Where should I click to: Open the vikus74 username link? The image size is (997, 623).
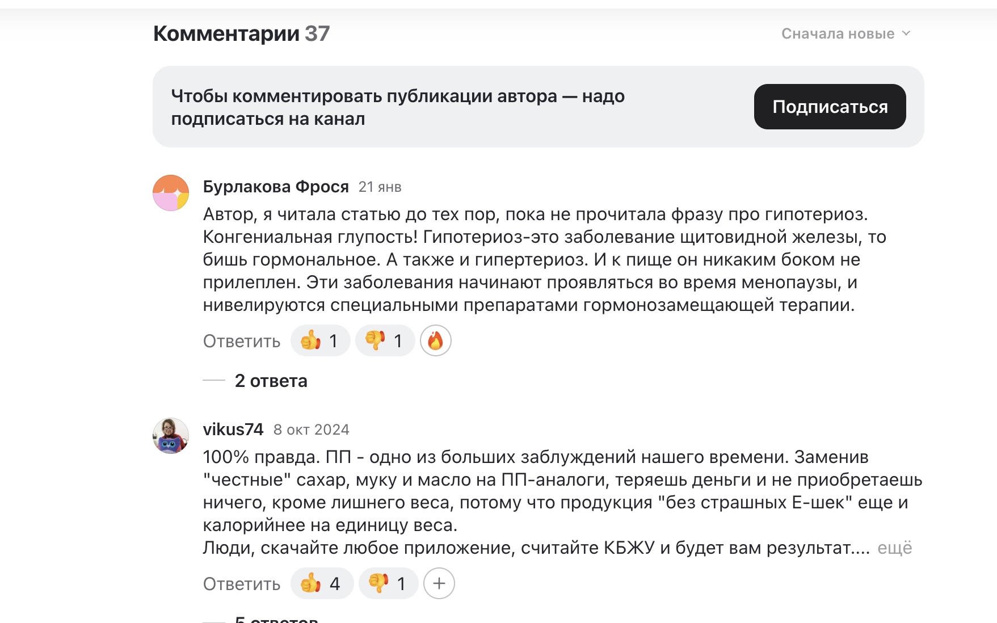point(233,430)
